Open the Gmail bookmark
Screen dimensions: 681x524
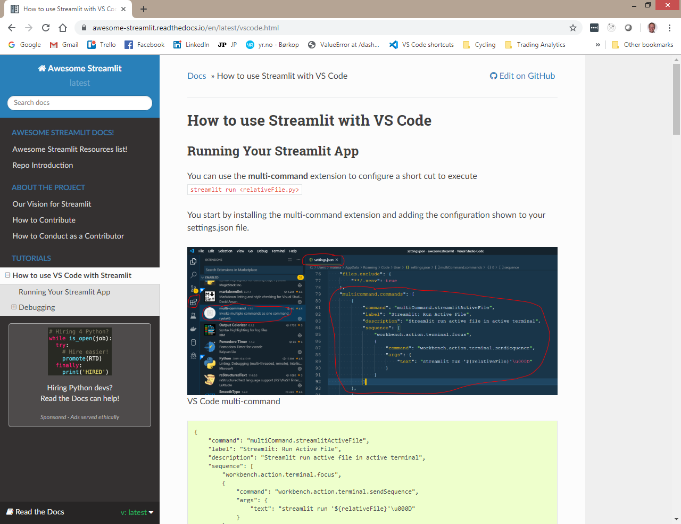(63, 45)
